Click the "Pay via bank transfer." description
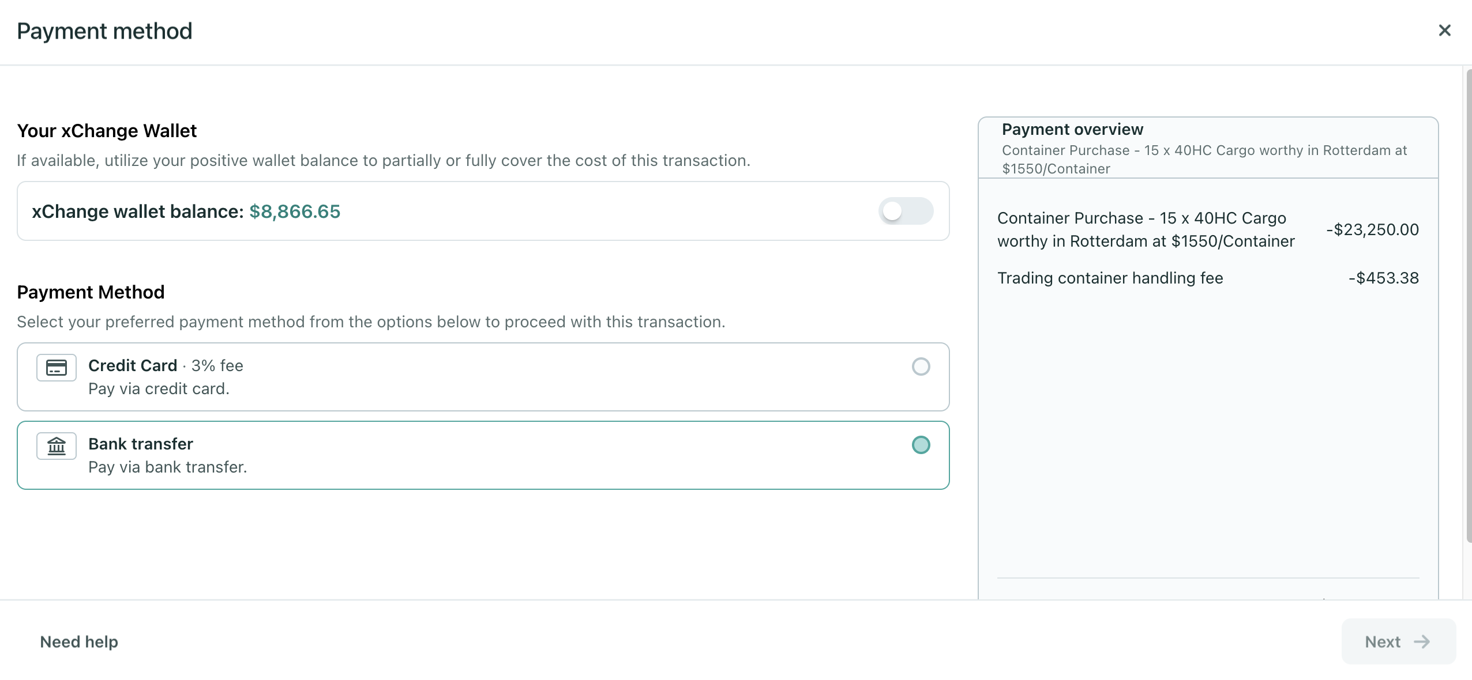The height and width of the screenshot is (680, 1472). click(x=167, y=467)
